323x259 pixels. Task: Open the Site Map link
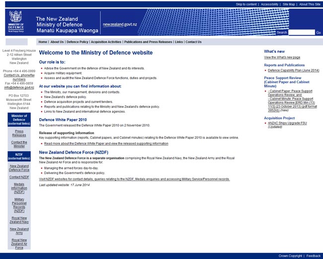pos(289,4)
